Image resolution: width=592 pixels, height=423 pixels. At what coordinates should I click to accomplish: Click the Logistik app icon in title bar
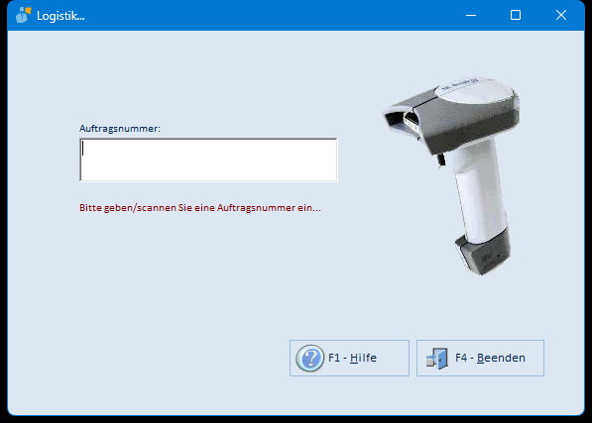[23, 16]
